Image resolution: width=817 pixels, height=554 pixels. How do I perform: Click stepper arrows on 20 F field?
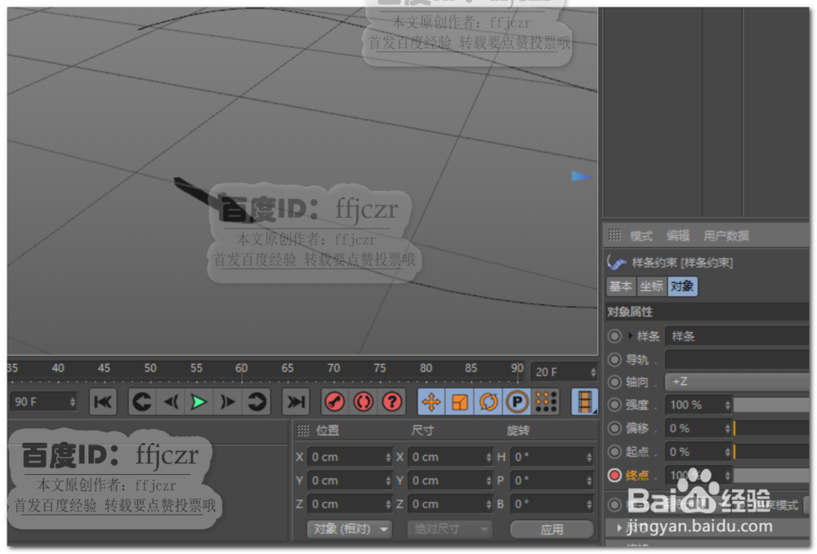[593, 372]
